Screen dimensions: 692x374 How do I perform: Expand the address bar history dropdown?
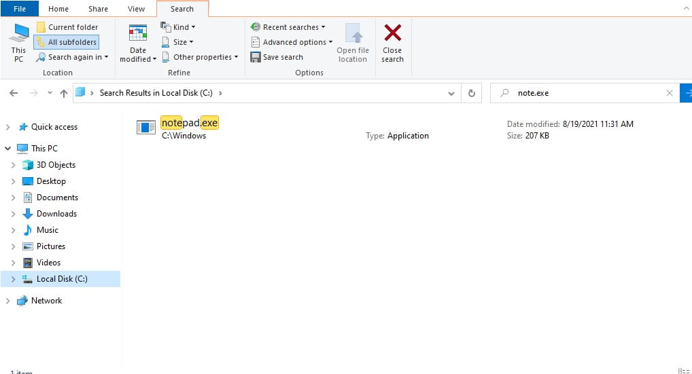click(x=451, y=94)
